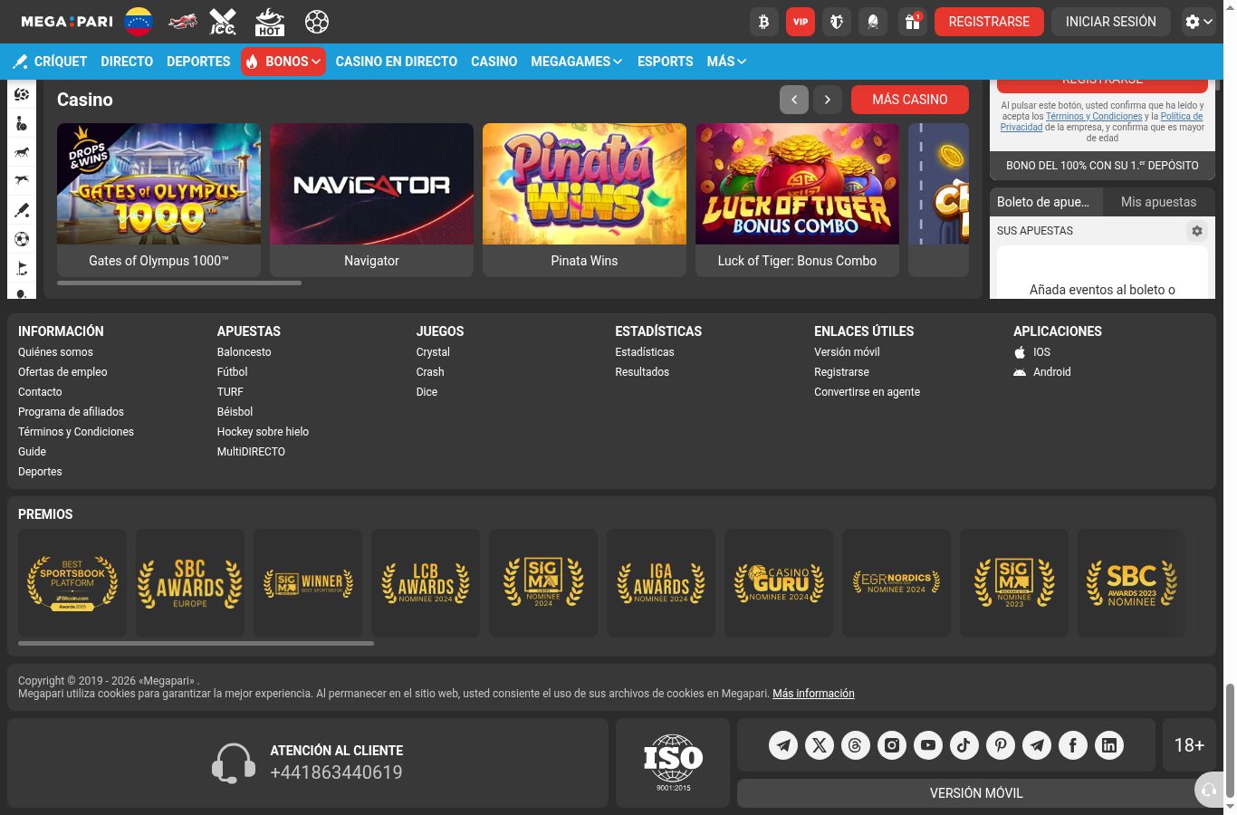The image size is (1237, 815).
Task: Open the Aviator plane game icon
Action: coord(182,22)
